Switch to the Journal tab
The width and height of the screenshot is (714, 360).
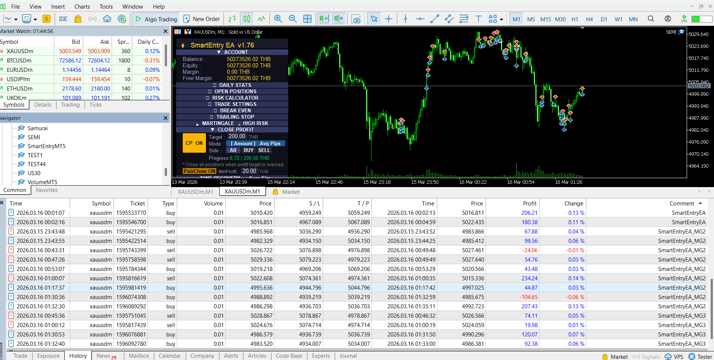[x=348, y=356]
